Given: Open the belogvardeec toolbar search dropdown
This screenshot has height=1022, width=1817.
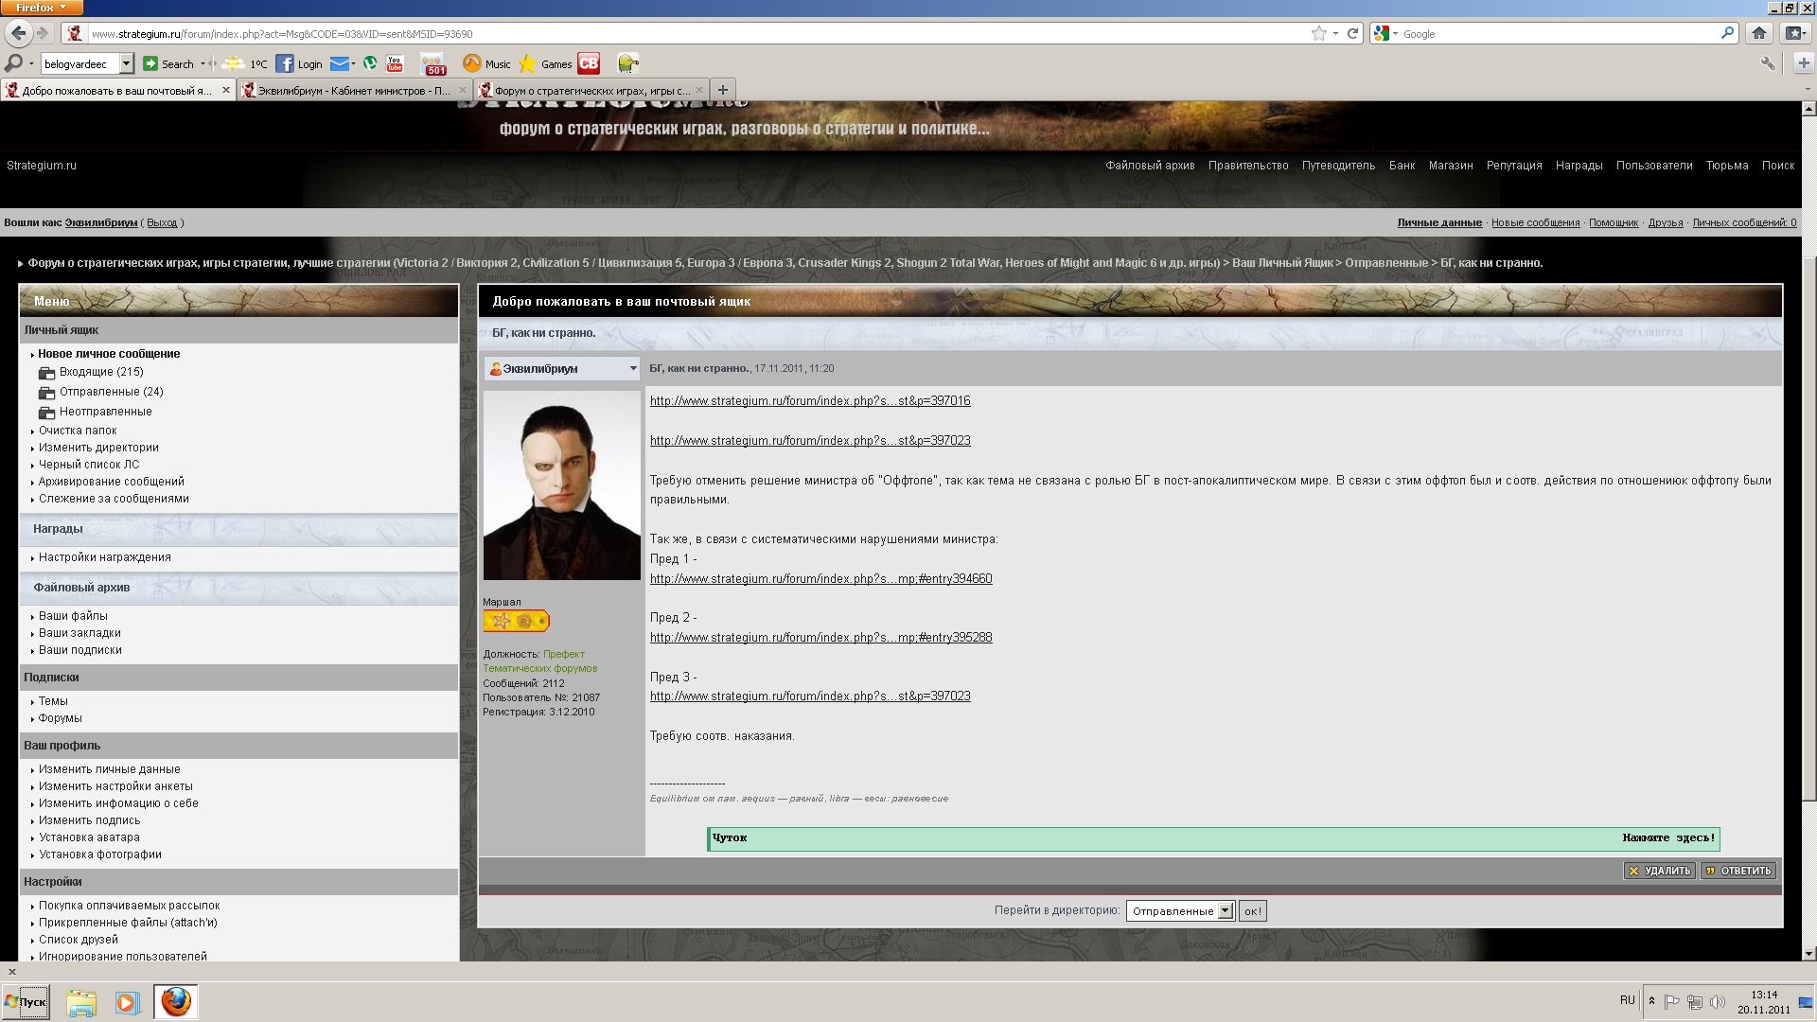Looking at the screenshot, I should tap(126, 63).
